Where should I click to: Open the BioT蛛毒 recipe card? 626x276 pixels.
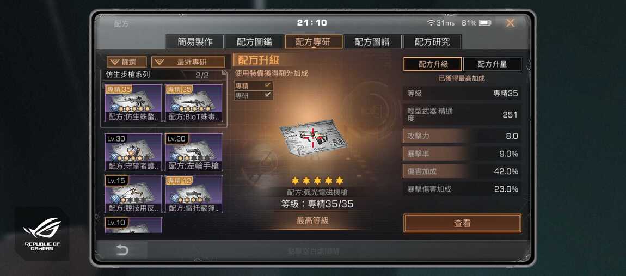194,103
